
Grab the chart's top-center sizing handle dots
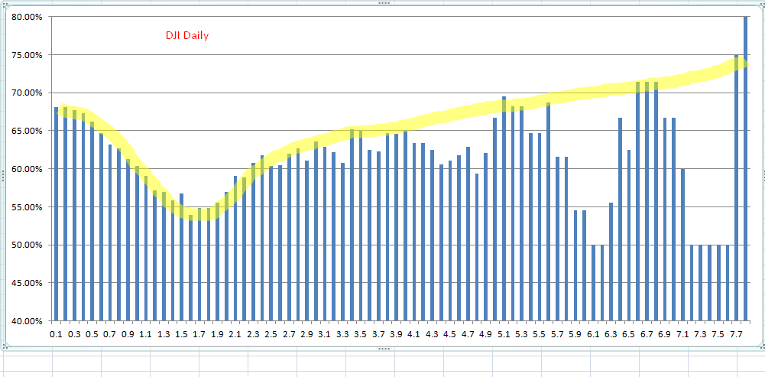pos(384,3)
